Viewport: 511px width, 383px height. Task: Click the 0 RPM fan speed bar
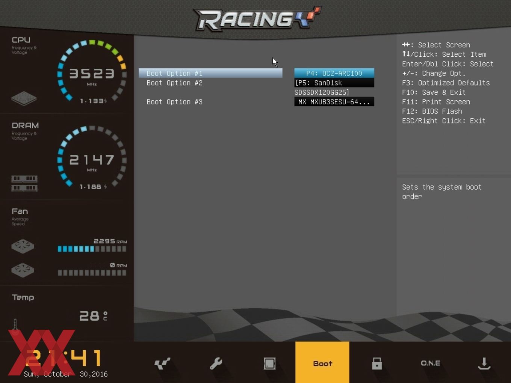[92, 273]
